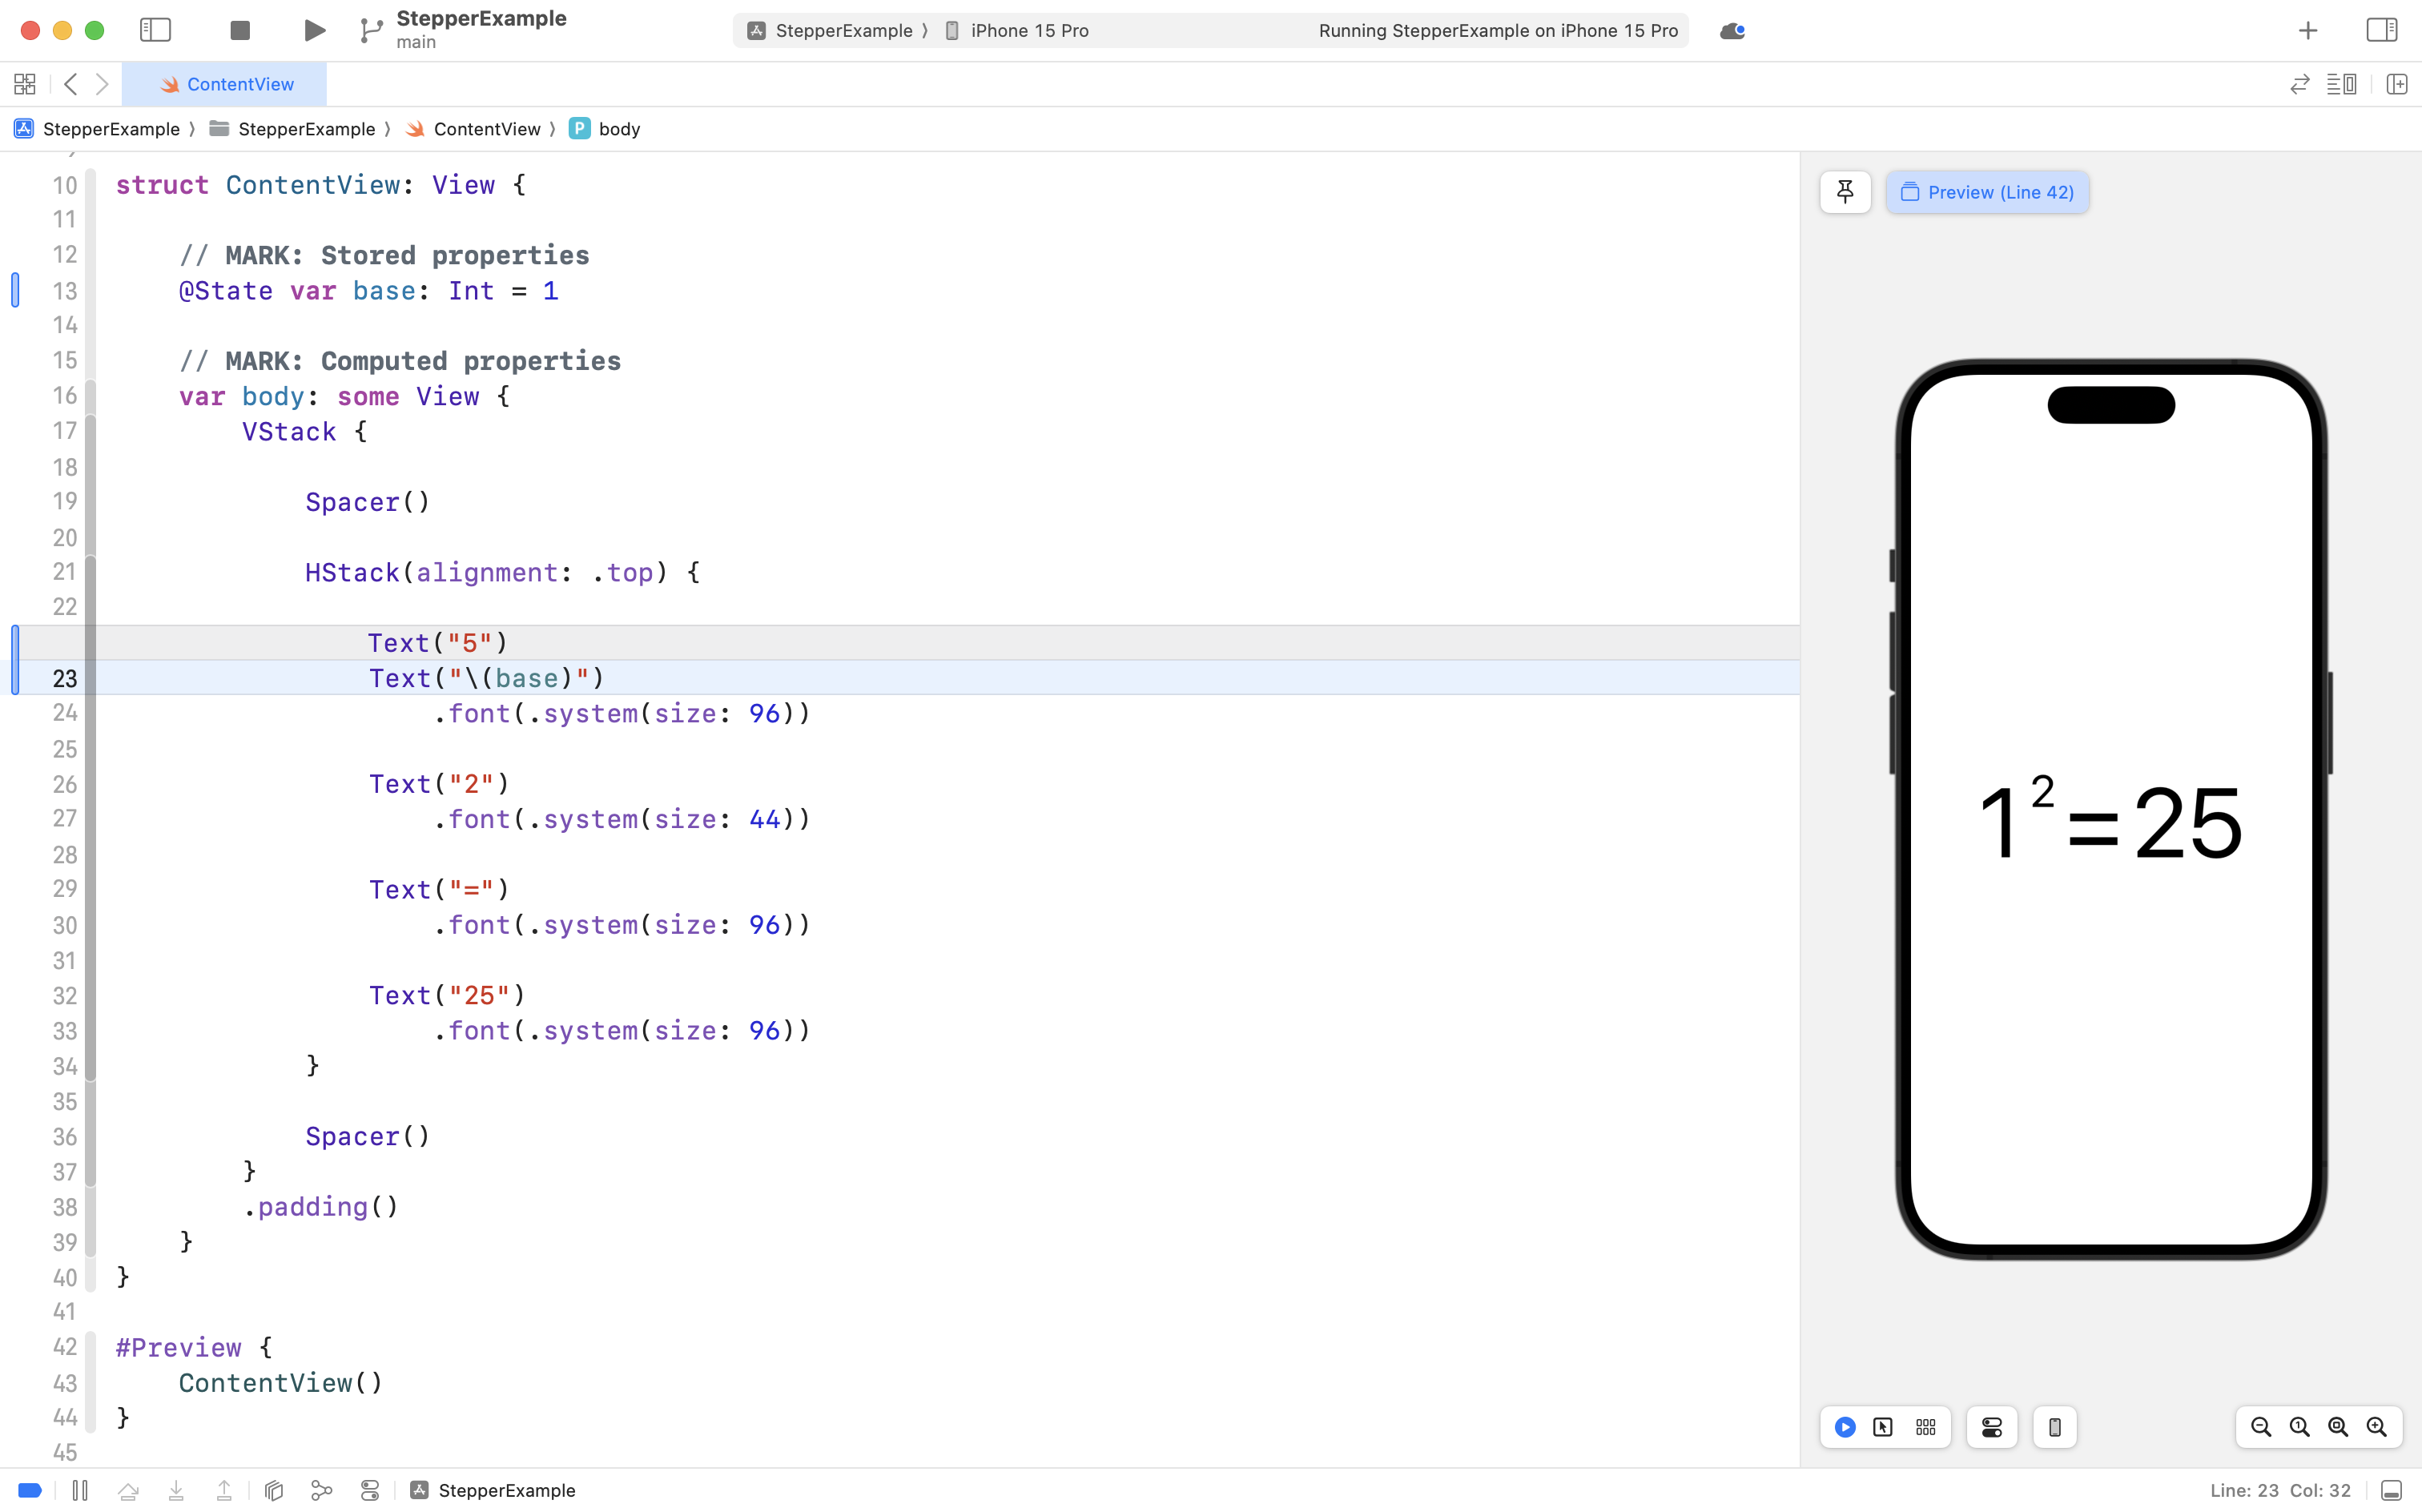Click the step-over debugger icon
The image size is (2422, 1512).
click(x=129, y=1490)
